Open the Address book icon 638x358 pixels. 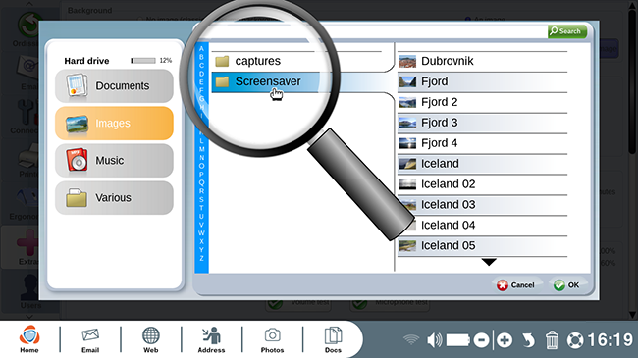211,335
